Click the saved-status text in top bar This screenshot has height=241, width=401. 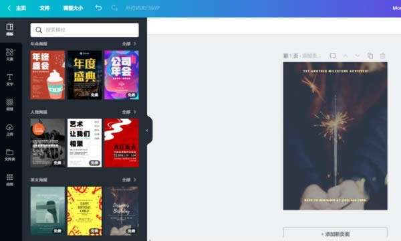click(142, 8)
